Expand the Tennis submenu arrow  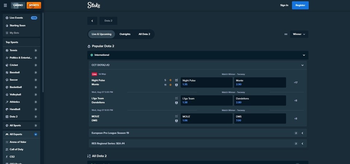pyautogui.click(x=36, y=50)
